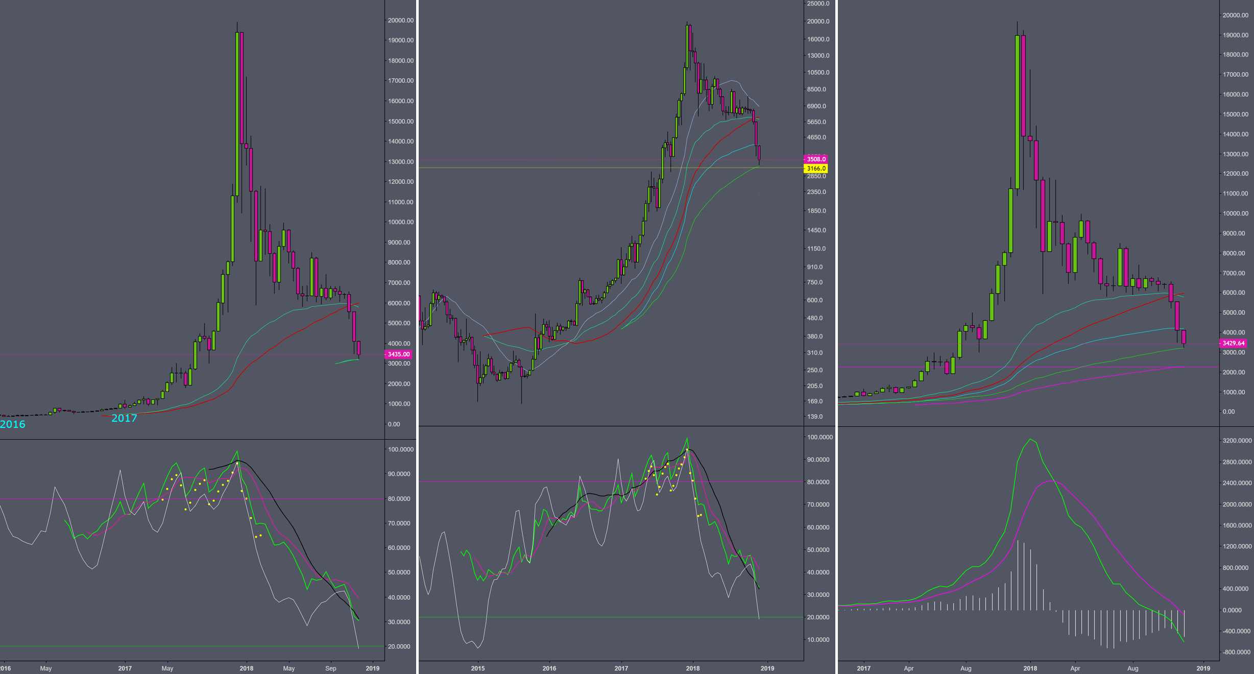Click the cyan 2016 text annotation
This screenshot has width=1254, height=674.
coord(13,424)
